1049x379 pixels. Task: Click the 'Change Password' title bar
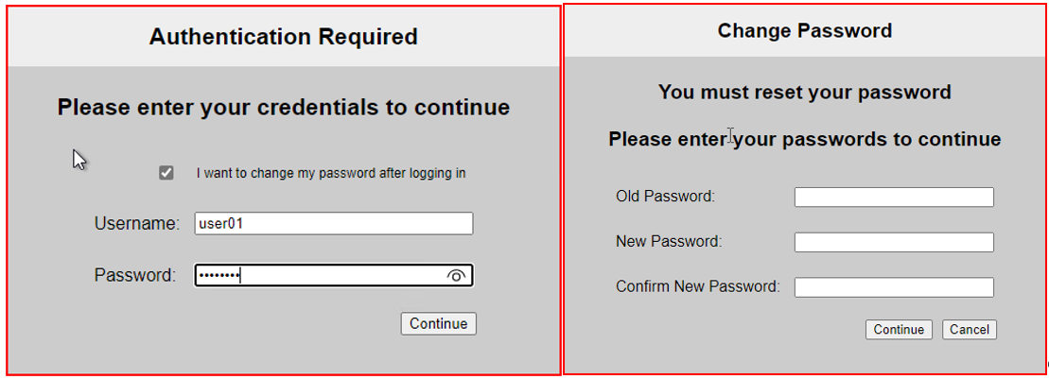coord(805,31)
